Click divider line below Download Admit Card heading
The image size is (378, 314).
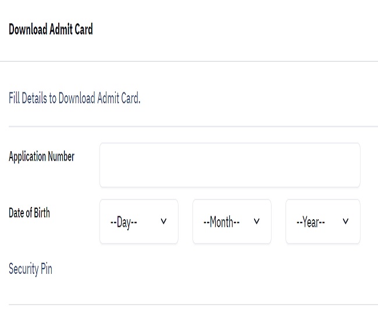pyautogui.click(x=189, y=61)
